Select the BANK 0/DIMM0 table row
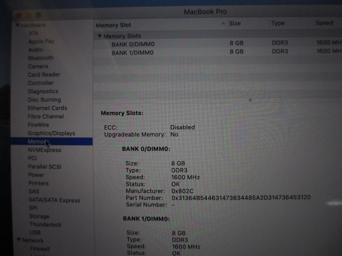The height and width of the screenshot is (256, 342). tap(218, 44)
